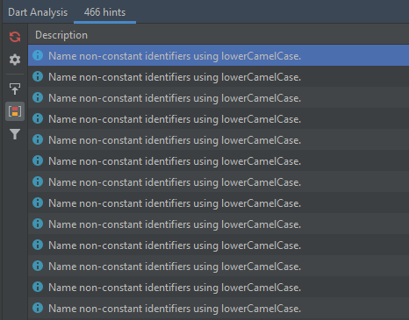Click the info icon on the fourth hint
Screen dimensions: 409x320
[38, 118]
